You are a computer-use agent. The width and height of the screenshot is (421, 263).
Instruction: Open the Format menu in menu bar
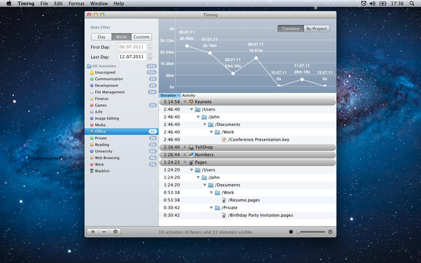tap(76, 4)
